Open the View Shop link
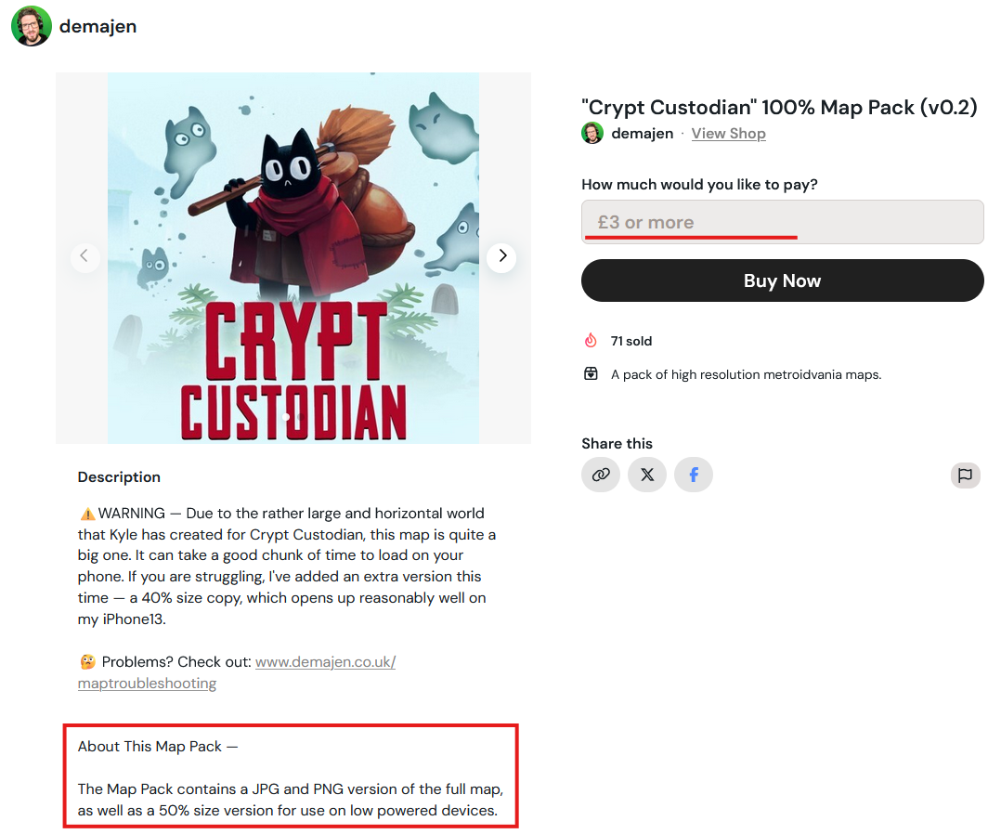Screen dimensions: 1001x834 click(728, 133)
